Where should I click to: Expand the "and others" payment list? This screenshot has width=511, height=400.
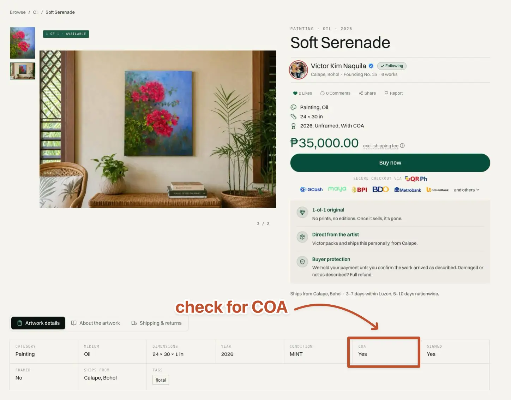point(467,190)
